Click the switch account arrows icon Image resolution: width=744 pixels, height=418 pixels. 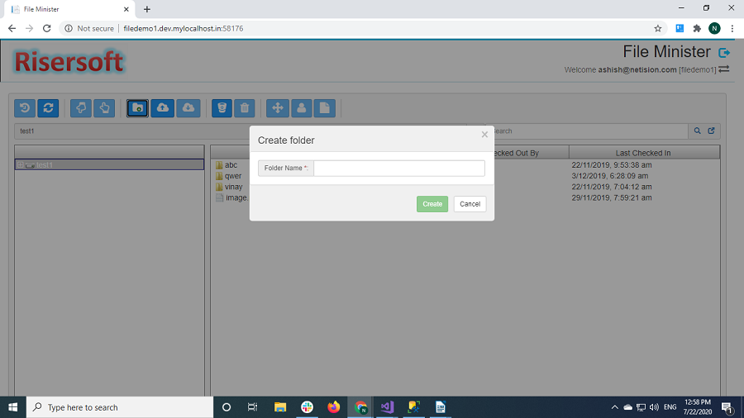tap(724, 69)
